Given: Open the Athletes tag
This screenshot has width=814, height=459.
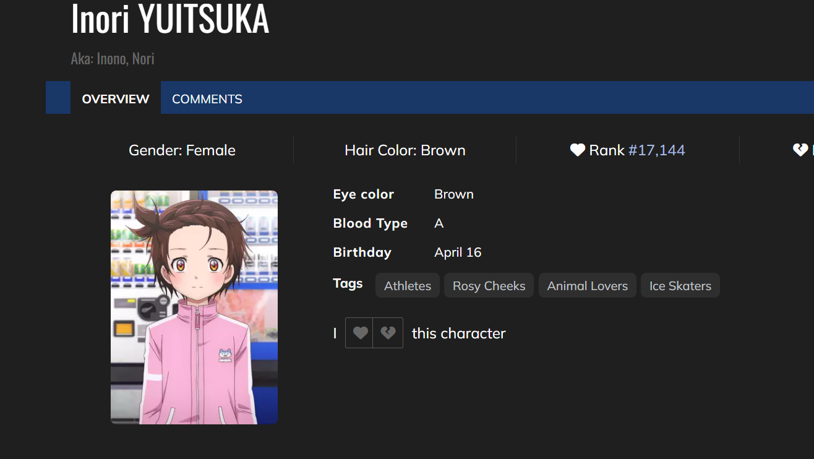Looking at the screenshot, I should point(408,286).
